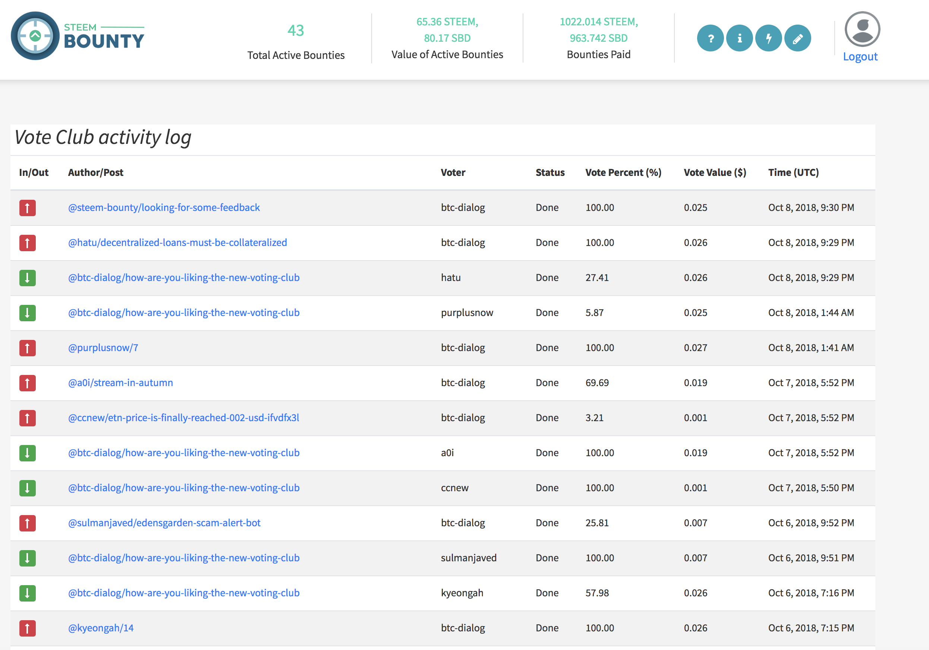Click vote percent 57.98 cell
The width and height of the screenshot is (929, 650).
pyautogui.click(x=597, y=593)
